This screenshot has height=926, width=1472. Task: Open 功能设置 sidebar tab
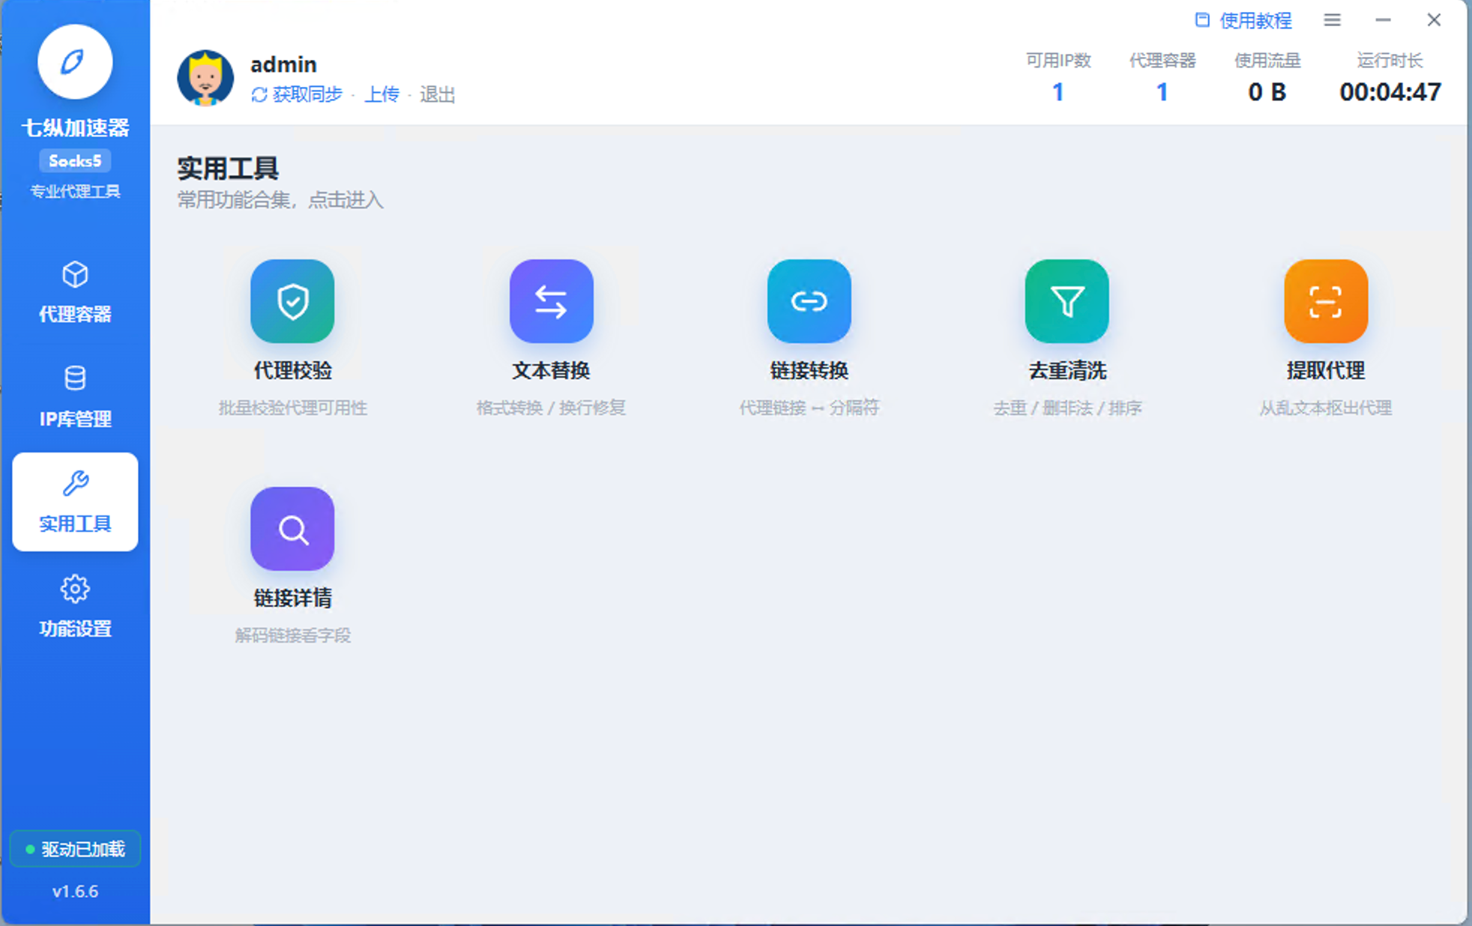click(x=75, y=607)
